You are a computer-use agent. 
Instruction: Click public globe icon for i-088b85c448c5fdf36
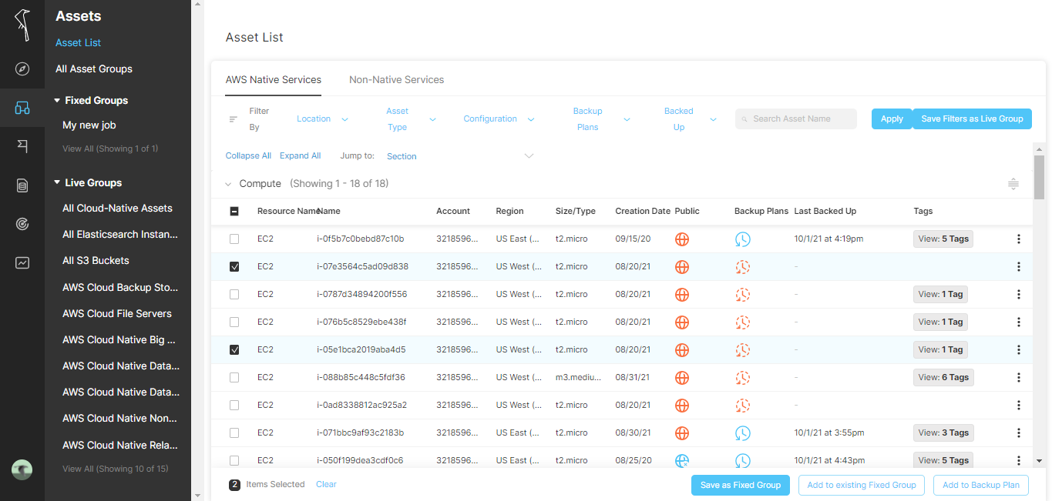click(682, 378)
